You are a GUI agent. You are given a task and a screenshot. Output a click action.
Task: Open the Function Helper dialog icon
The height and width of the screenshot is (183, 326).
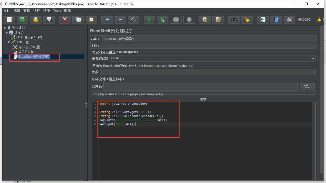pos(263,20)
